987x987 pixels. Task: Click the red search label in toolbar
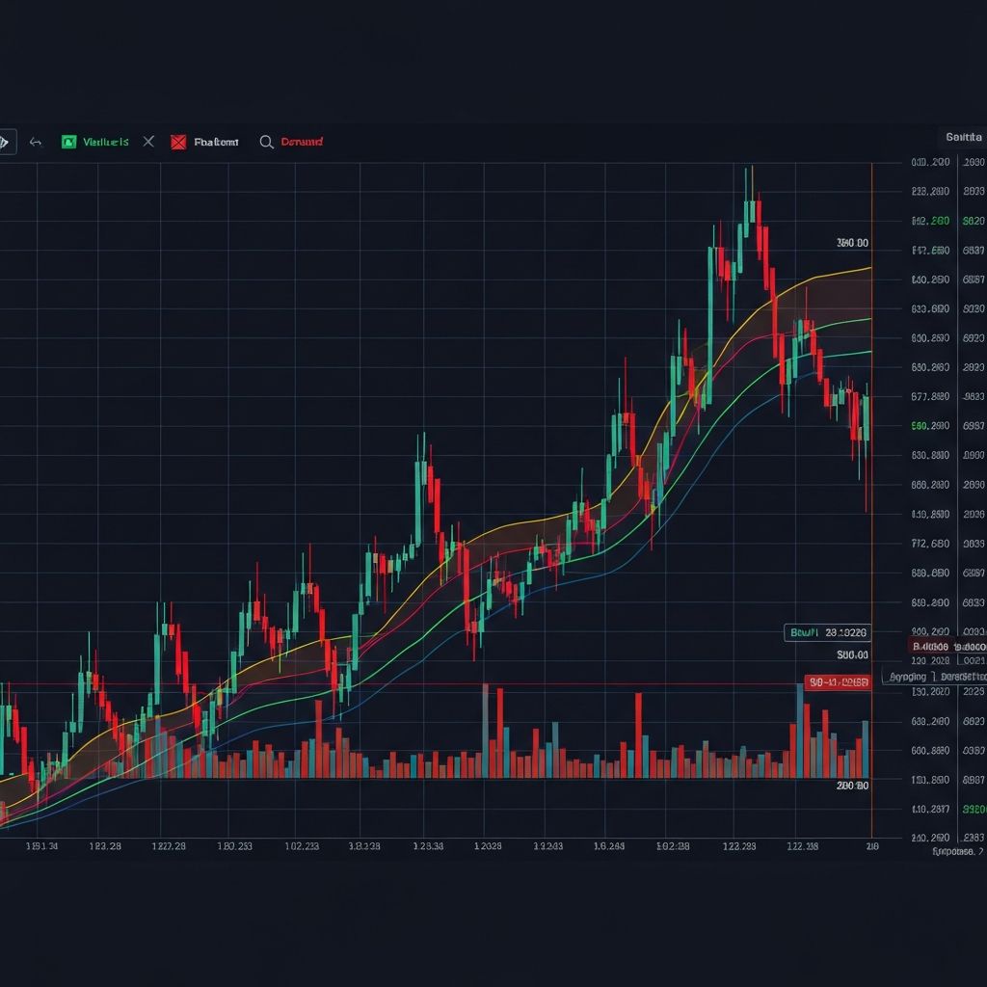click(x=302, y=142)
